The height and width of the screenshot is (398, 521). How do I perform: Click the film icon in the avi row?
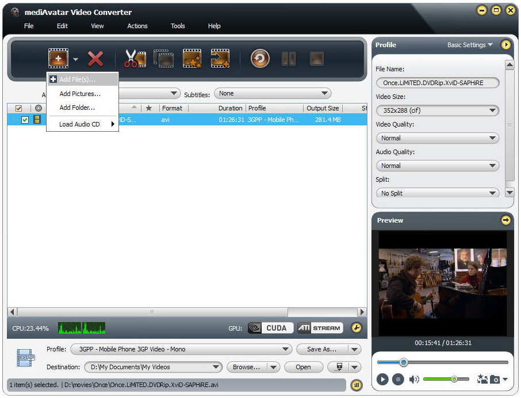pyautogui.click(x=37, y=120)
